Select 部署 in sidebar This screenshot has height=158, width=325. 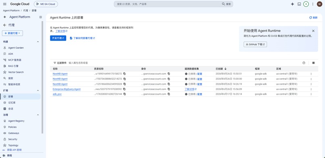[x=20, y=96]
